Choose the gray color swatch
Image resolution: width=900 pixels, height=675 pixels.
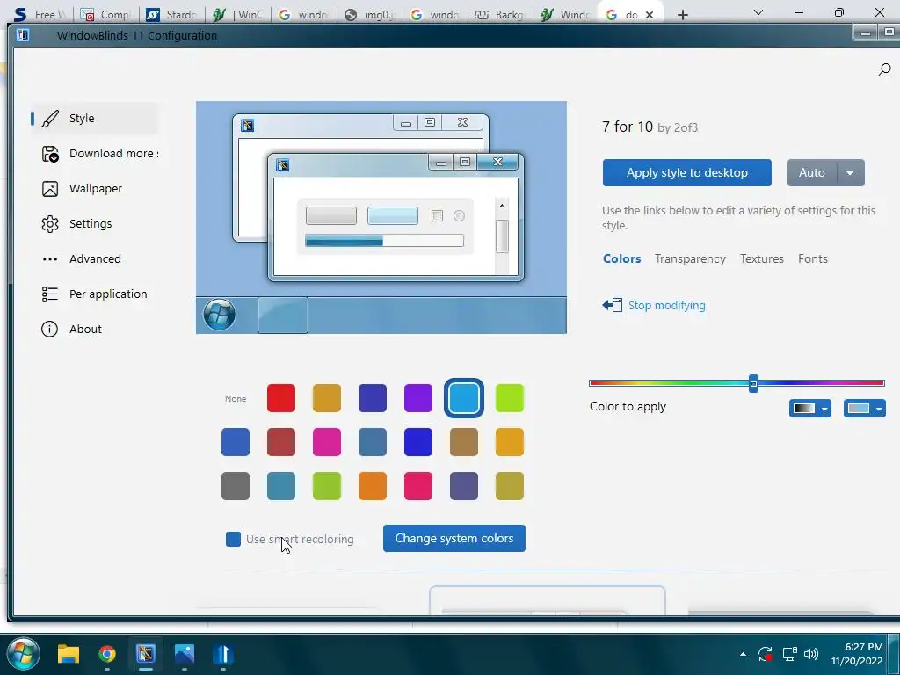click(x=236, y=486)
